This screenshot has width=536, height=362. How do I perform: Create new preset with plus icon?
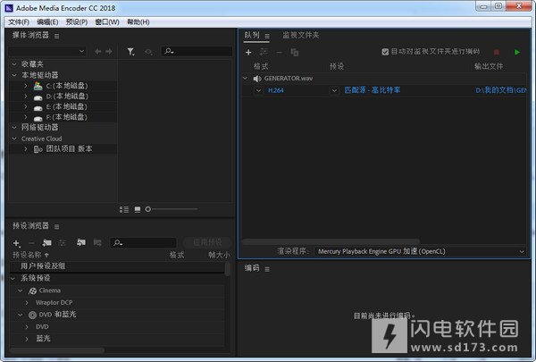point(16,243)
